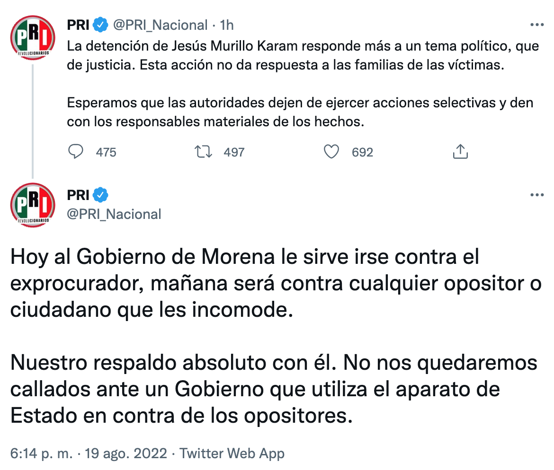The image size is (554, 470).
Task: Click the share upload arrow icon
Action: [x=460, y=152]
